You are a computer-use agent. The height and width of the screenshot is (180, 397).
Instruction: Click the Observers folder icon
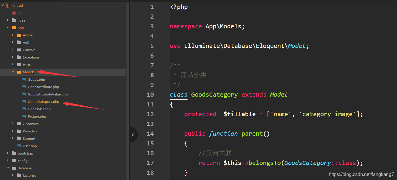(19, 124)
